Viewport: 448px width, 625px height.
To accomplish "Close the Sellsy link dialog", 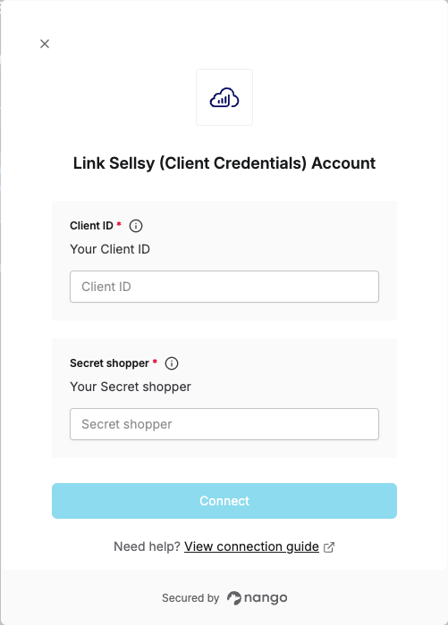I will [x=45, y=44].
